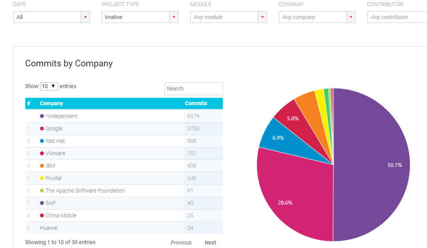Click the 757 commits cell

(203, 153)
